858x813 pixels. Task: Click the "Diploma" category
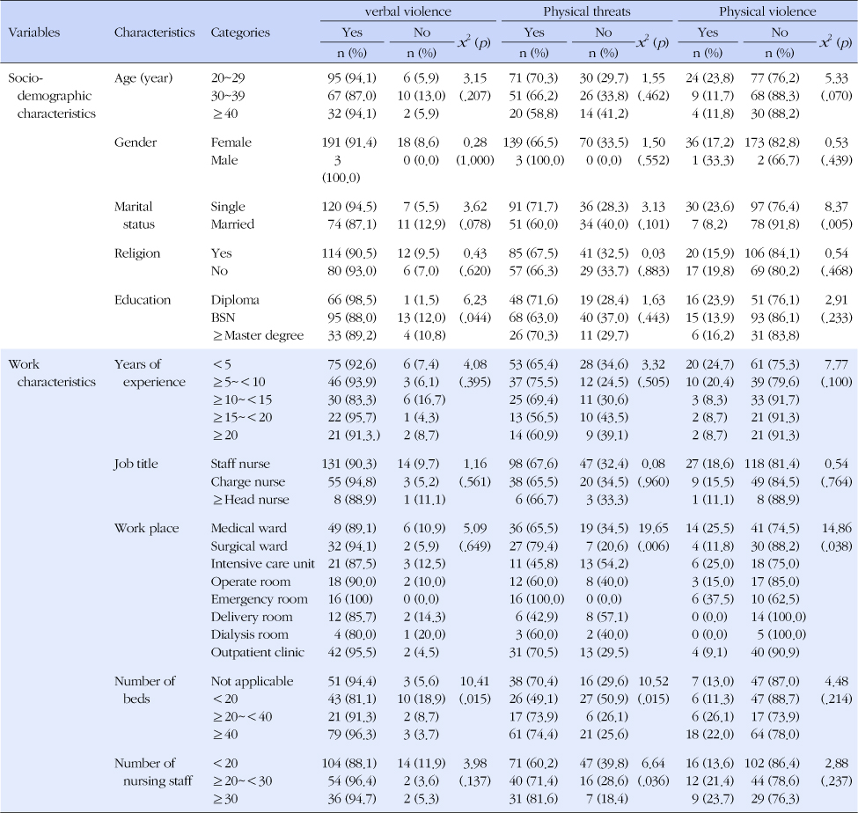coord(235,300)
